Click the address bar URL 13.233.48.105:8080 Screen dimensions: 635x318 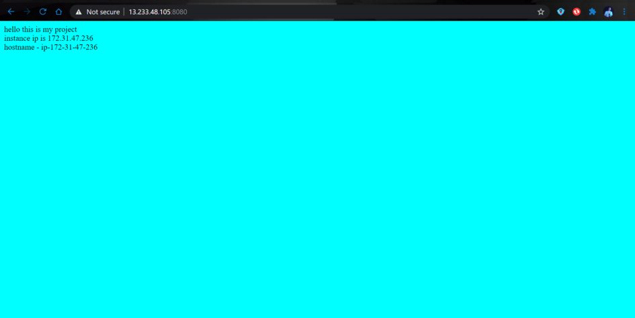click(x=158, y=12)
